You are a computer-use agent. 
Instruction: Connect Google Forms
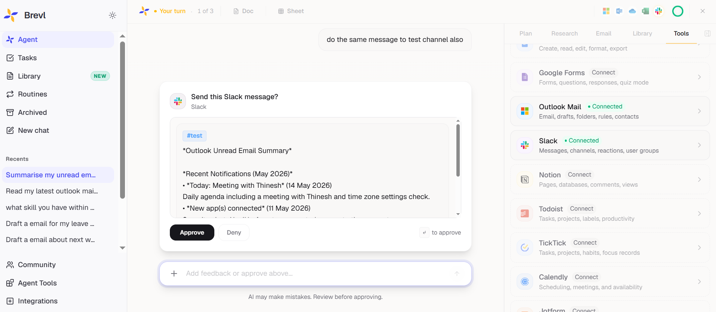pos(603,73)
